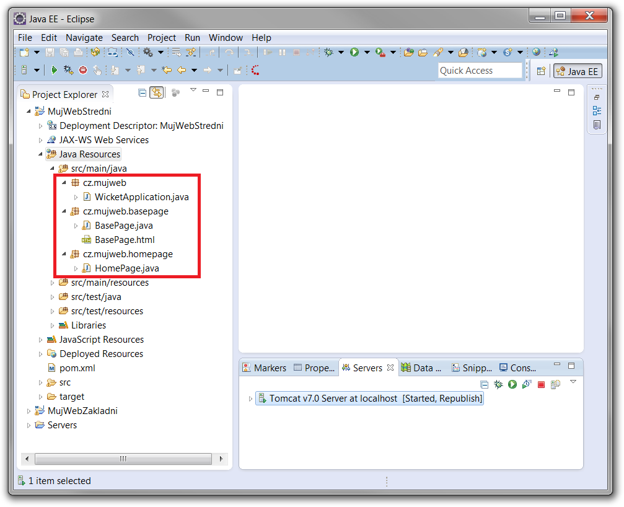This screenshot has height=507, width=624.
Task: Expand the Tomcat v7.0 Server entry
Action: [250, 399]
